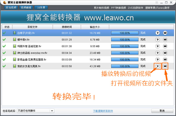Select file name 玛丽外宿 圣诞花絮.flv

pos(29,46)
